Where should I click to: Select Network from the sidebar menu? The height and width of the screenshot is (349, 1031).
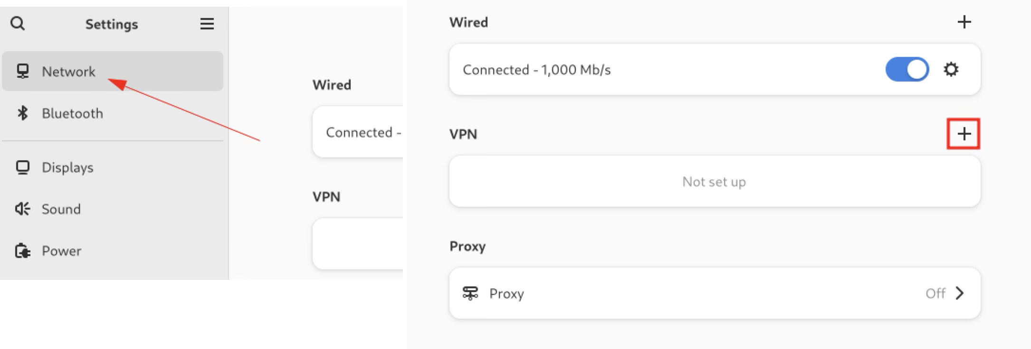click(68, 72)
